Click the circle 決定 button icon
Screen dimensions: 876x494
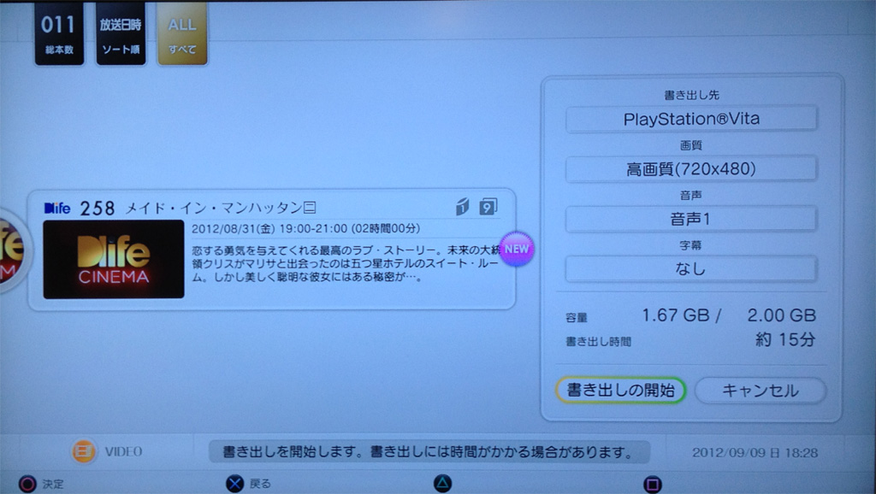pos(27,484)
